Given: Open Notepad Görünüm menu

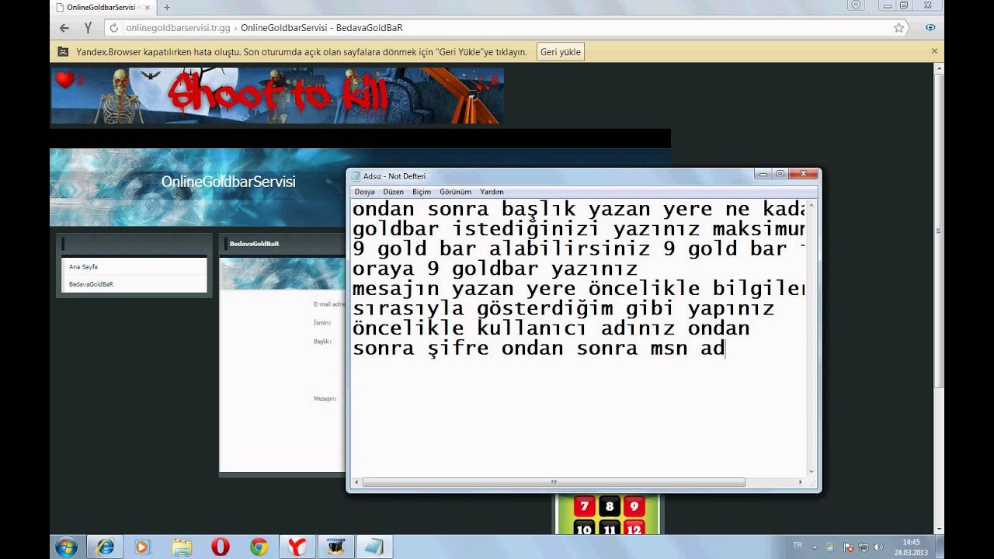Looking at the screenshot, I should pyautogui.click(x=455, y=192).
